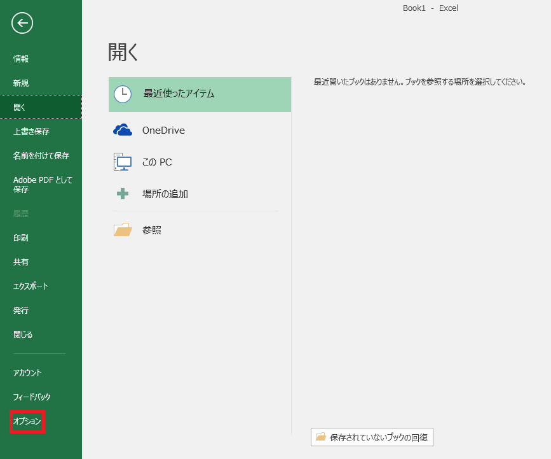Select 開く in the sidebar
Viewport: 551px width, 459px height.
(41, 107)
